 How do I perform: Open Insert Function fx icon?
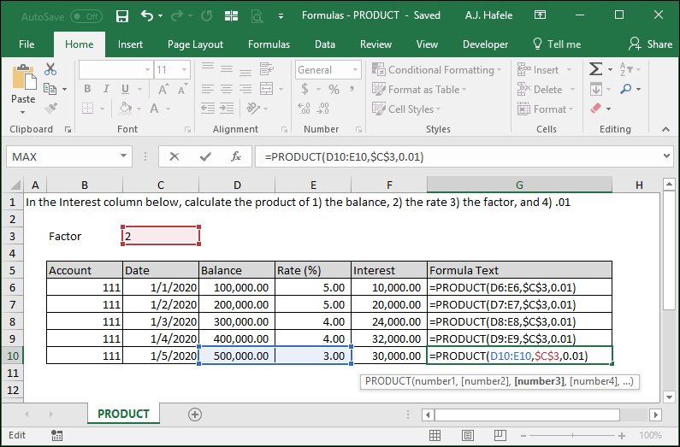click(x=235, y=156)
